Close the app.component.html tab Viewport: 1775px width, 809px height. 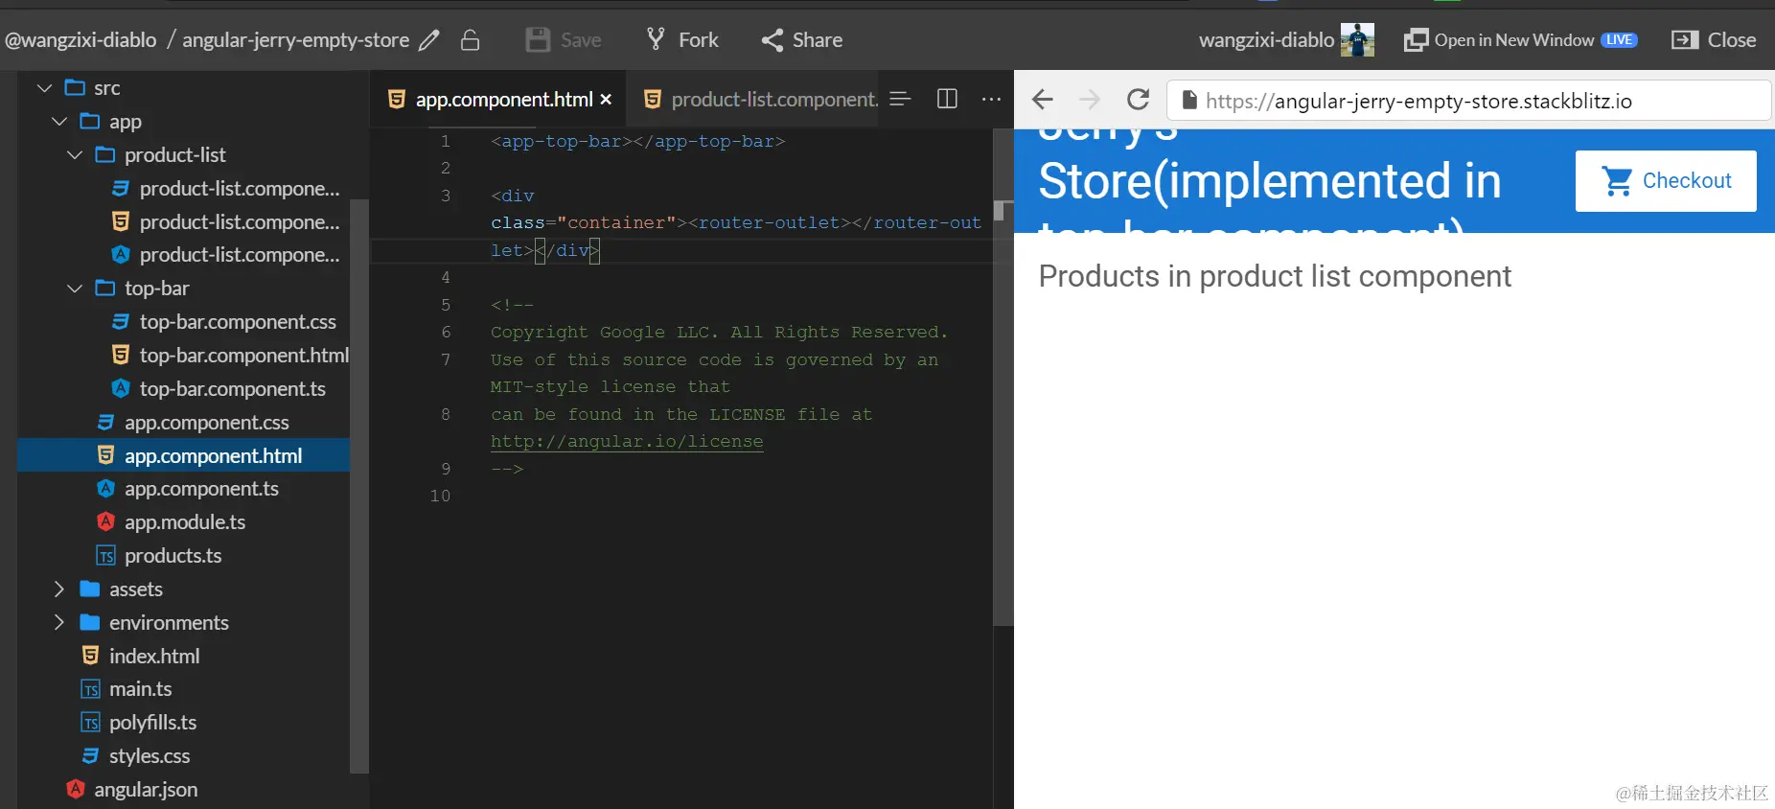[x=606, y=100]
